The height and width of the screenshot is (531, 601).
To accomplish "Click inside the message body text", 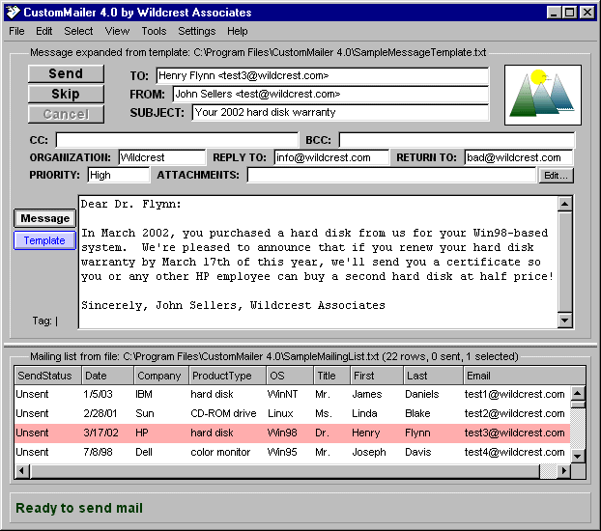I will [318, 262].
